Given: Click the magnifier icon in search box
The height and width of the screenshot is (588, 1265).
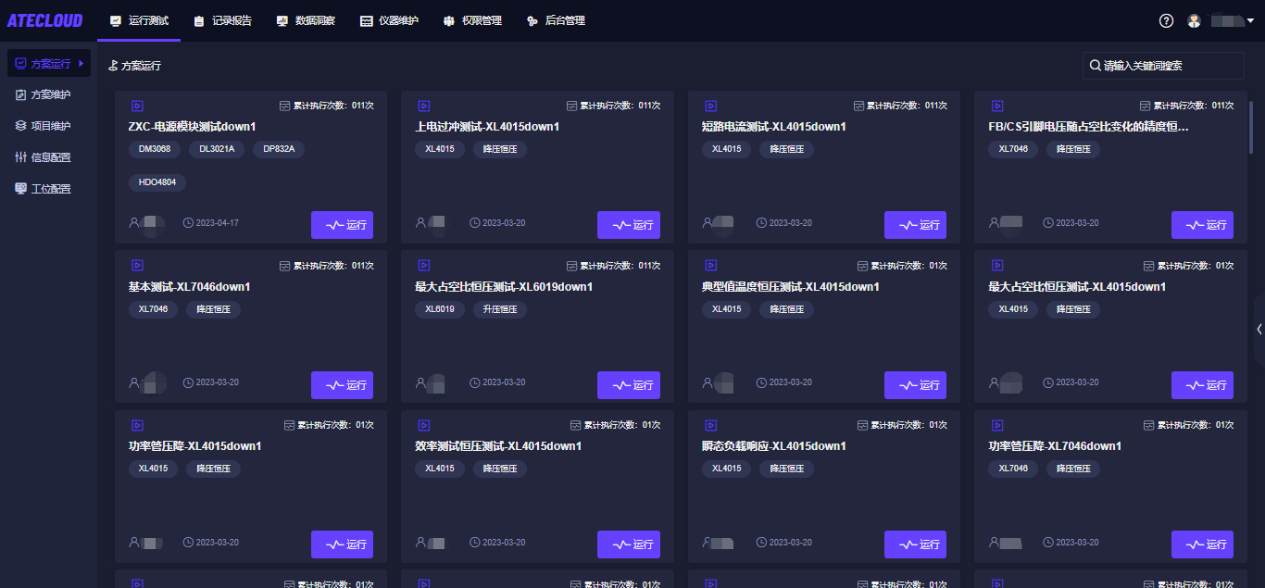Looking at the screenshot, I should 1096,66.
